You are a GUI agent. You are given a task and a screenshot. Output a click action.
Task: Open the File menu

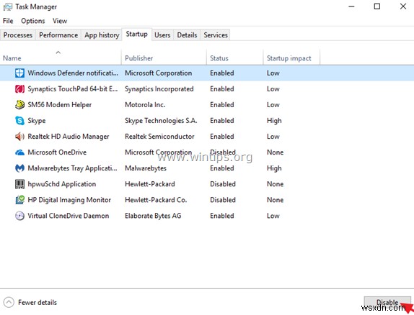point(8,21)
